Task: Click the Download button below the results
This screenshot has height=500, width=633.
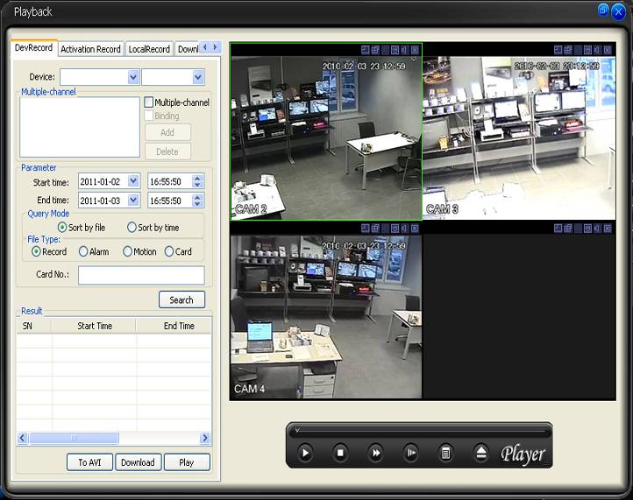Action: click(138, 462)
